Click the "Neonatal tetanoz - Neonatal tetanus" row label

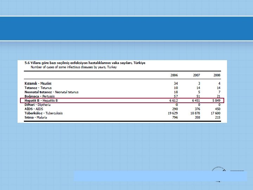[x=51, y=92]
